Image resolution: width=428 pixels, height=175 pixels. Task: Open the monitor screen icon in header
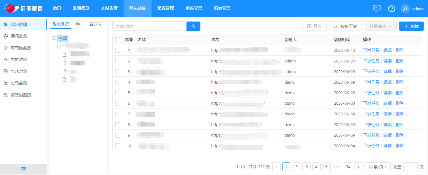377,9
